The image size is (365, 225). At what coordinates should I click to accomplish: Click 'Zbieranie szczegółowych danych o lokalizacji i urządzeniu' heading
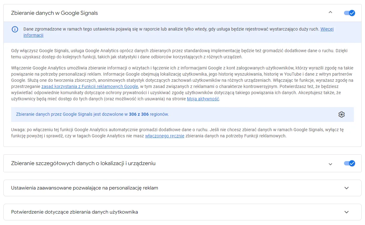coord(83,163)
